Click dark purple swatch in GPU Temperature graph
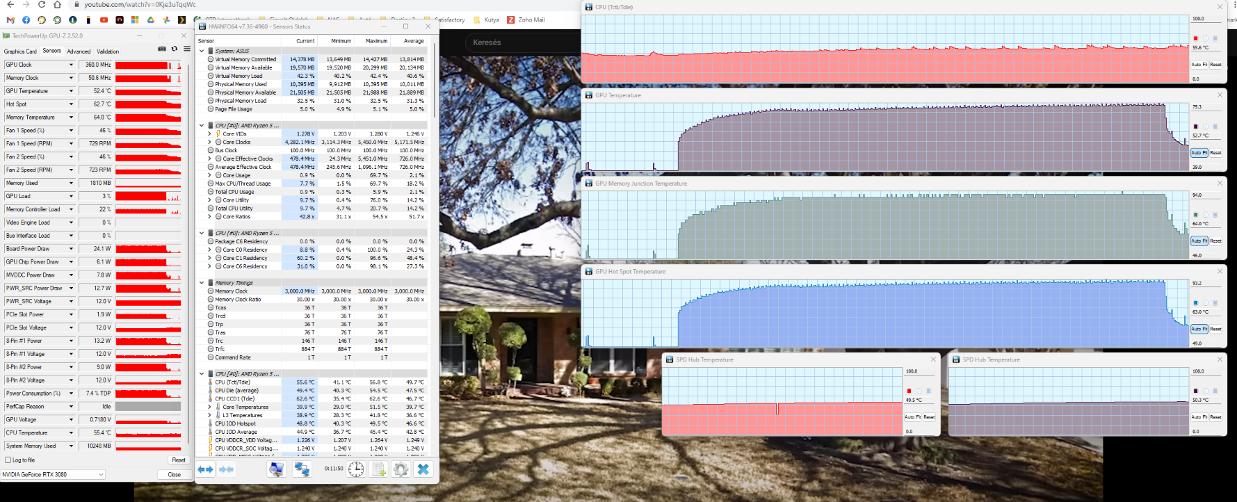Screen dimensions: 1237x502 coord(1196,127)
